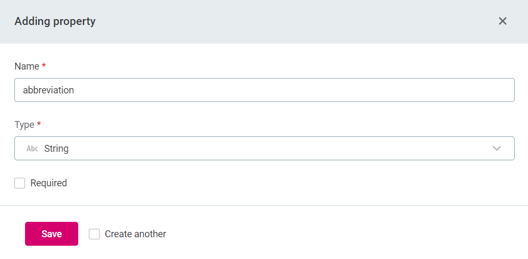
Task: Click the red asterisk beside Type
Action: click(x=39, y=125)
